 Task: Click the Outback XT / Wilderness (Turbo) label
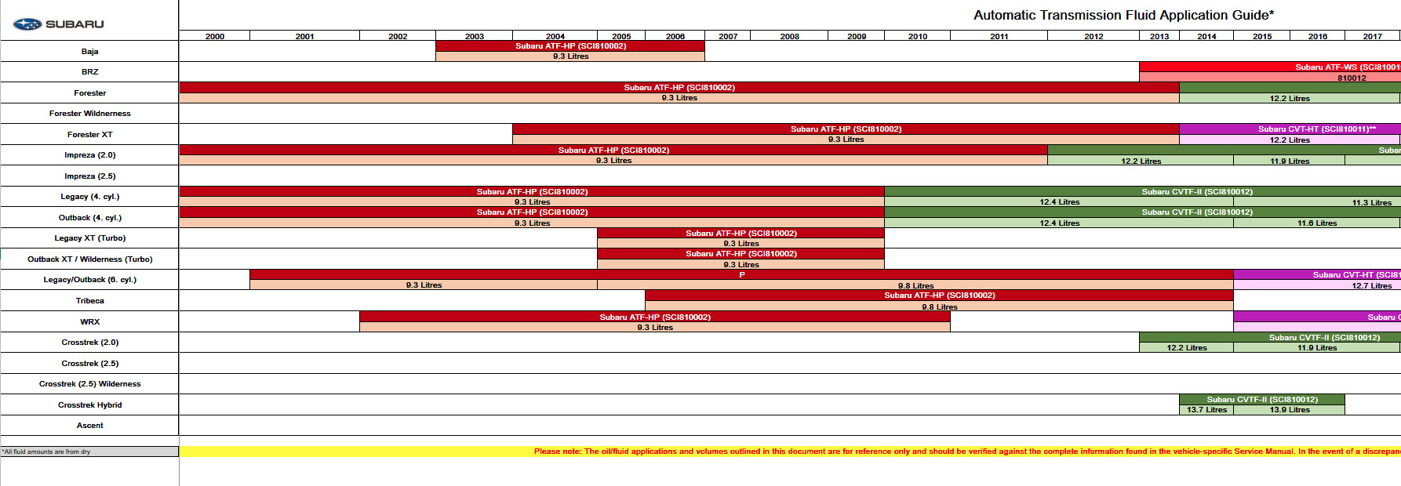pyautogui.click(x=89, y=259)
